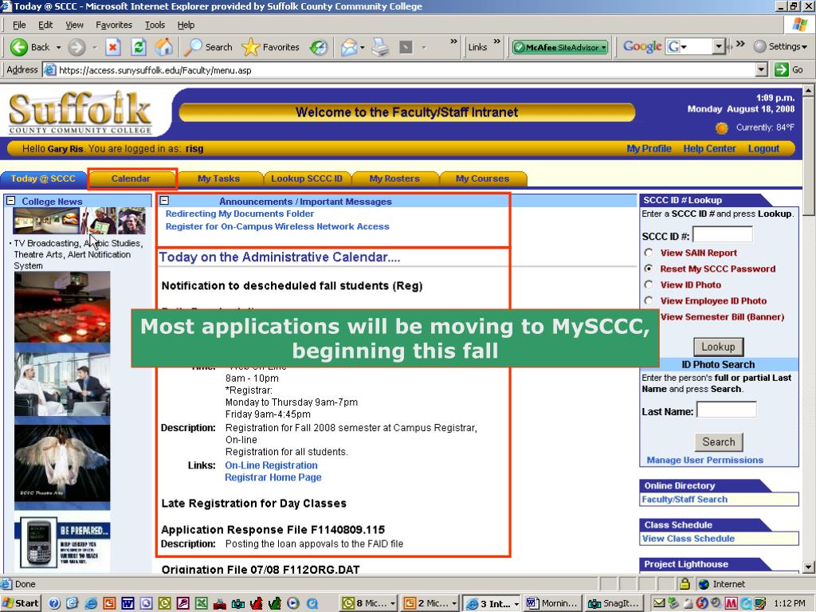Screen dimensions: 816x612
Task: Launch Word from the Quick Launch bar
Action: [128, 603]
